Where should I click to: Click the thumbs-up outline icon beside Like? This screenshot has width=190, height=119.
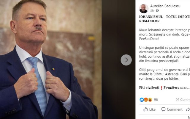point(145,109)
